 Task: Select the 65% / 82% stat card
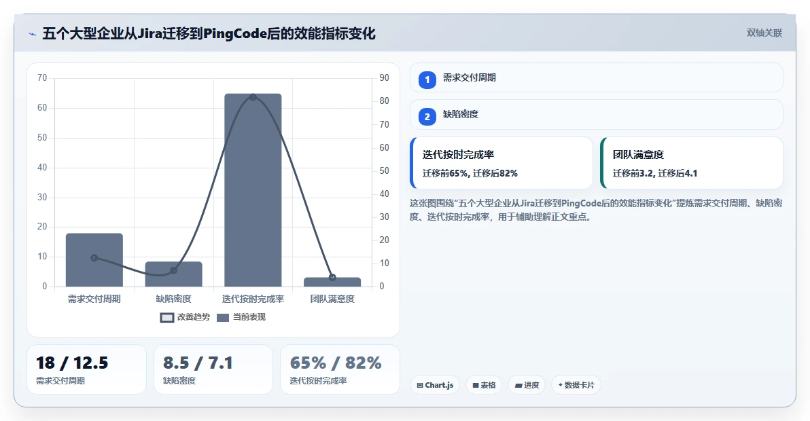coord(340,369)
